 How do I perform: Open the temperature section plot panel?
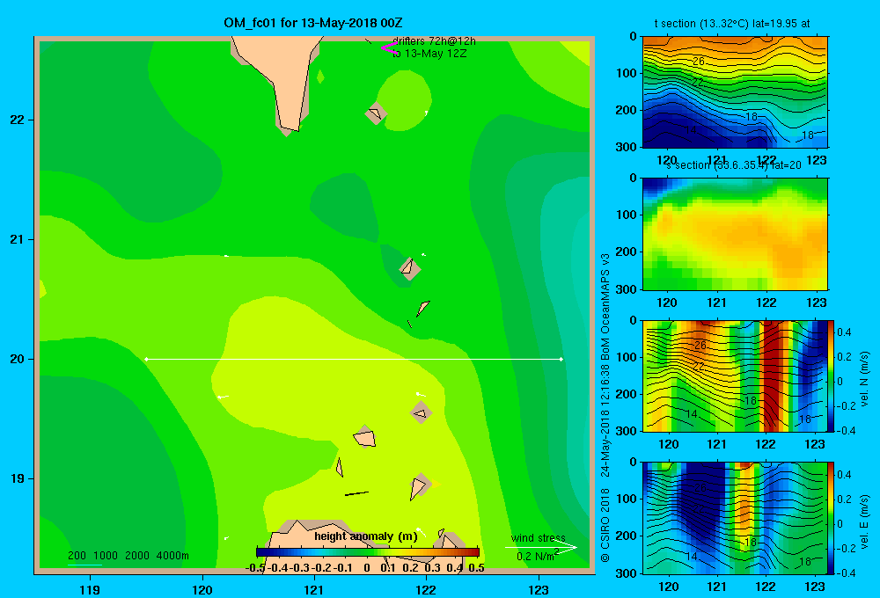[x=735, y=92]
